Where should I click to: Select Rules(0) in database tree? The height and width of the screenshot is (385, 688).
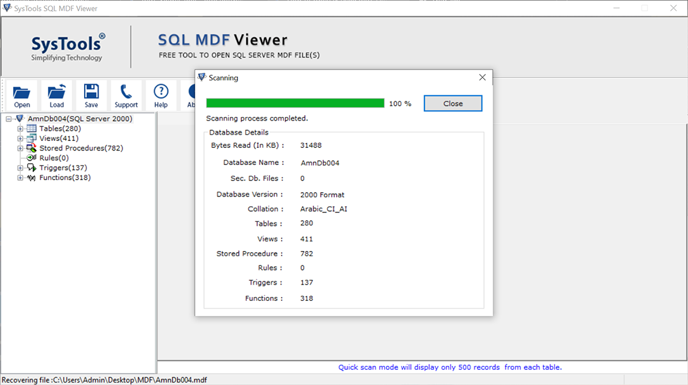(54, 157)
